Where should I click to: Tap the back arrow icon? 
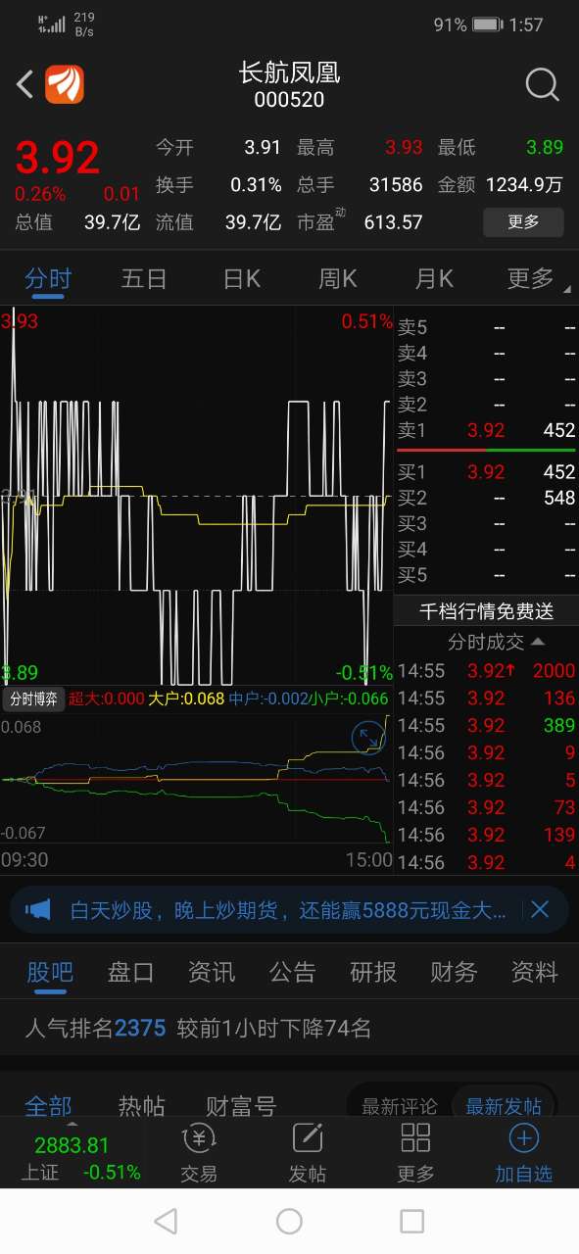25,84
